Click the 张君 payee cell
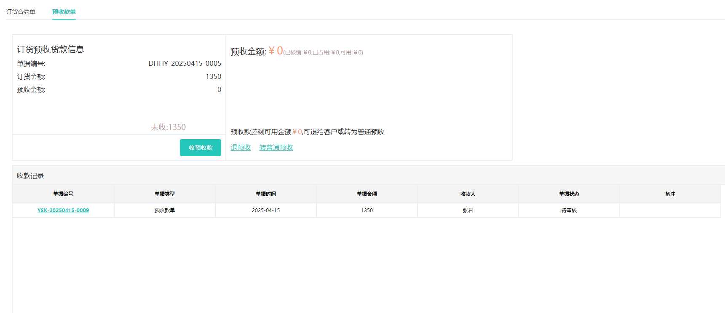Viewport: 725px width, 313px height. (x=468, y=210)
